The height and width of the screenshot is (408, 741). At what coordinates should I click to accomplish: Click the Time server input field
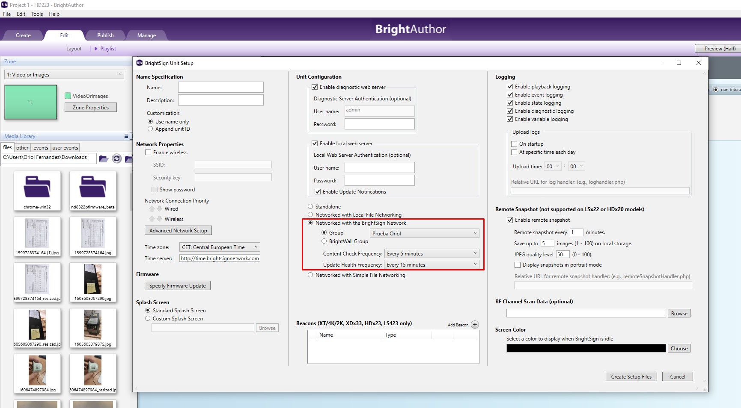pos(219,258)
